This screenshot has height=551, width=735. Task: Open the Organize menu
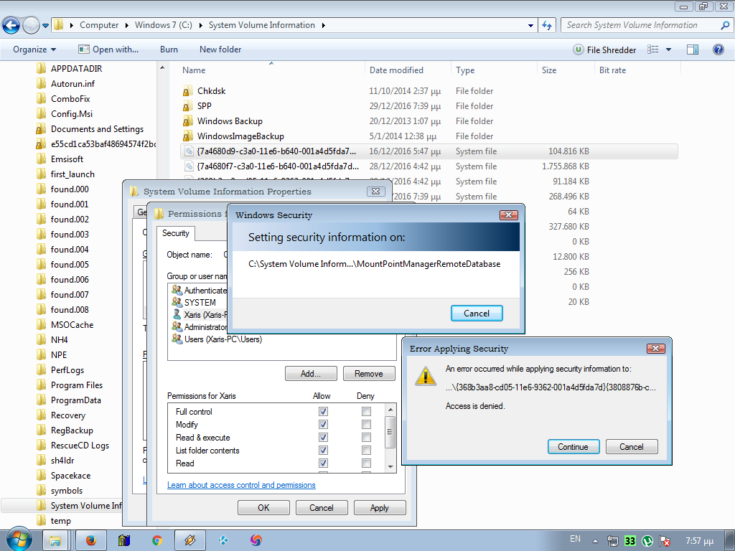[x=34, y=50]
